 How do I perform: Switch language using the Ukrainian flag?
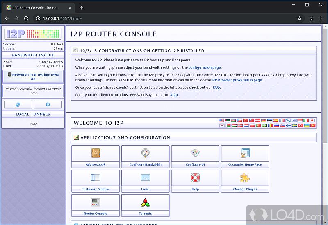click(x=307, y=126)
